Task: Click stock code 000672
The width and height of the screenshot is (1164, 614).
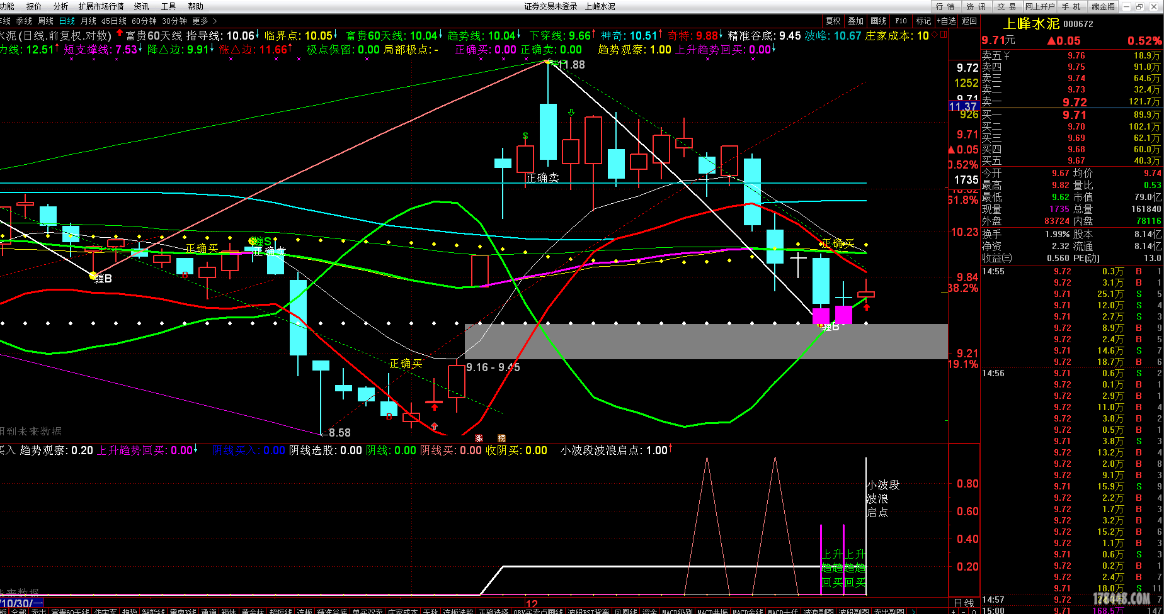Action: click(1078, 24)
